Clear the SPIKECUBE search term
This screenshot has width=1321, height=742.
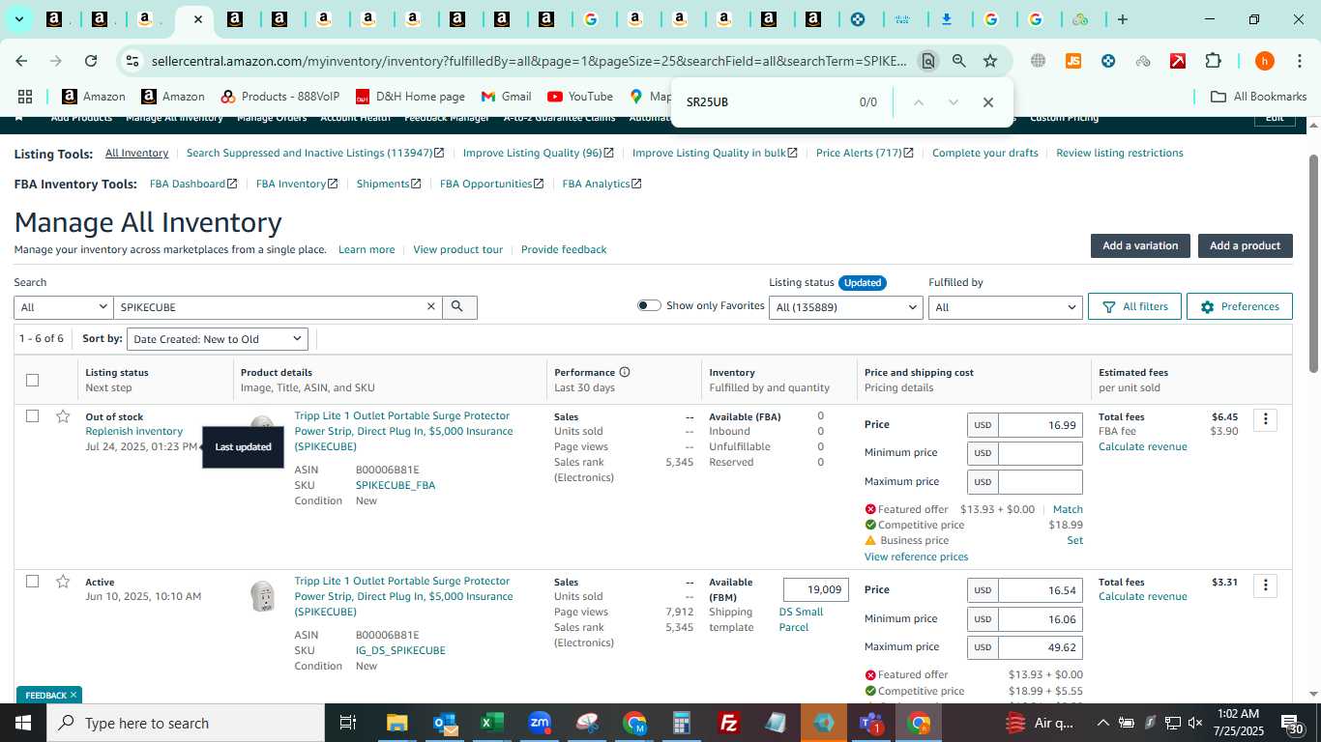click(x=431, y=307)
